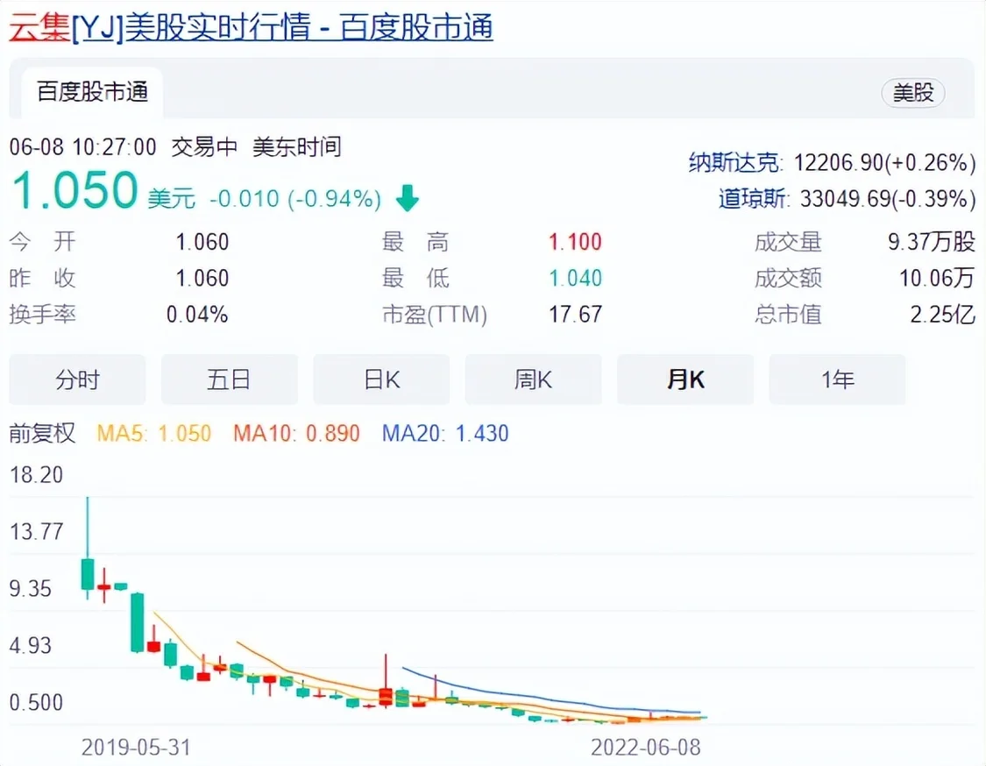Switch chart to 周K view
Image resolution: width=986 pixels, height=766 pixels.
click(x=533, y=379)
